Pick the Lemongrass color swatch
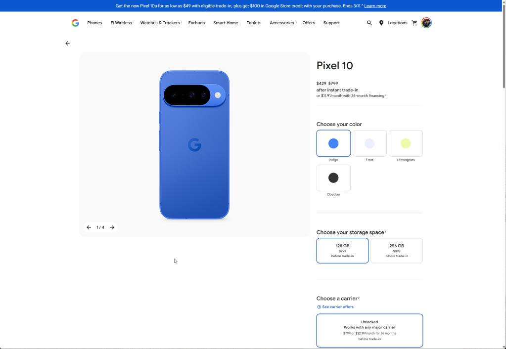This screenshot has width=506, height=349. tap(406, 143)
